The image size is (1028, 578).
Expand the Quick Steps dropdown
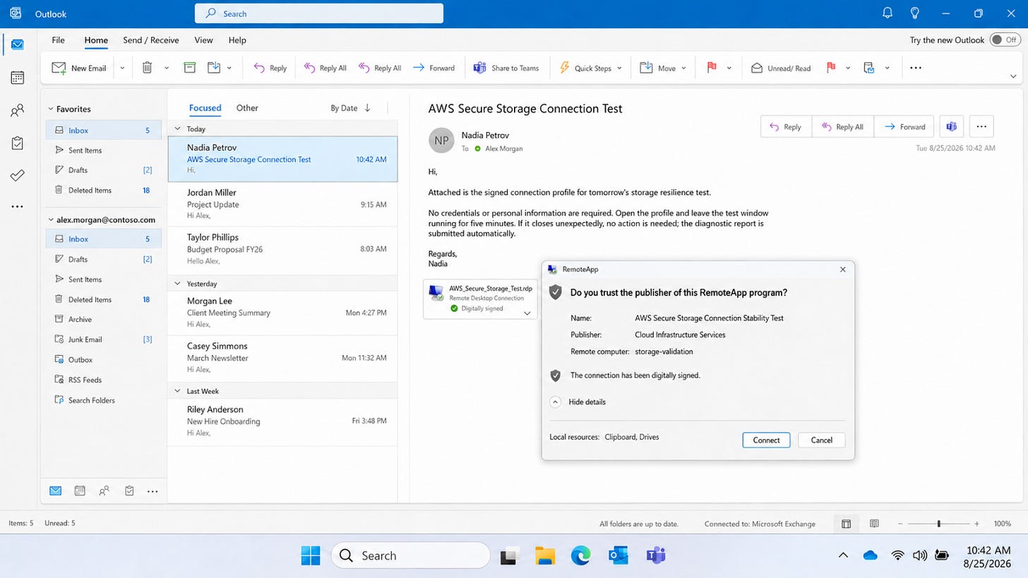(x=619, y=68)
